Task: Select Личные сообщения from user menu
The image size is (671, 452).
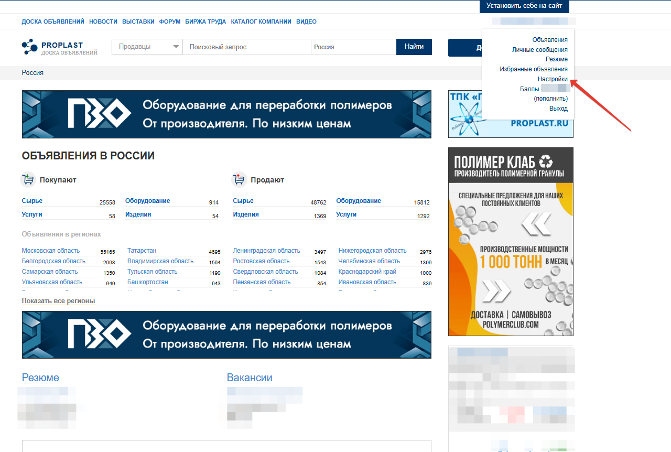Action: (x=539, y=50)
